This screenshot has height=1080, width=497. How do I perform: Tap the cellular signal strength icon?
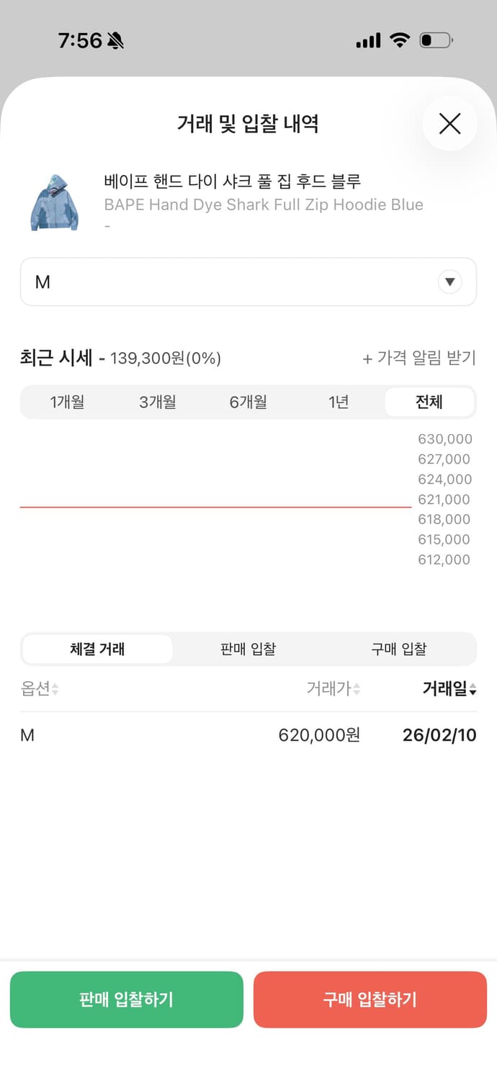368,40
